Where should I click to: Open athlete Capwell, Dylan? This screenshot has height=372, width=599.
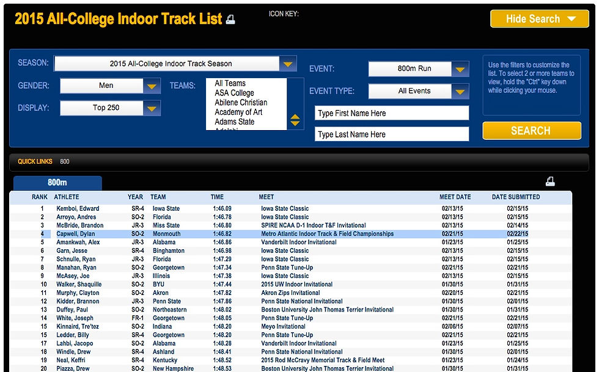[x=76, y=234]
